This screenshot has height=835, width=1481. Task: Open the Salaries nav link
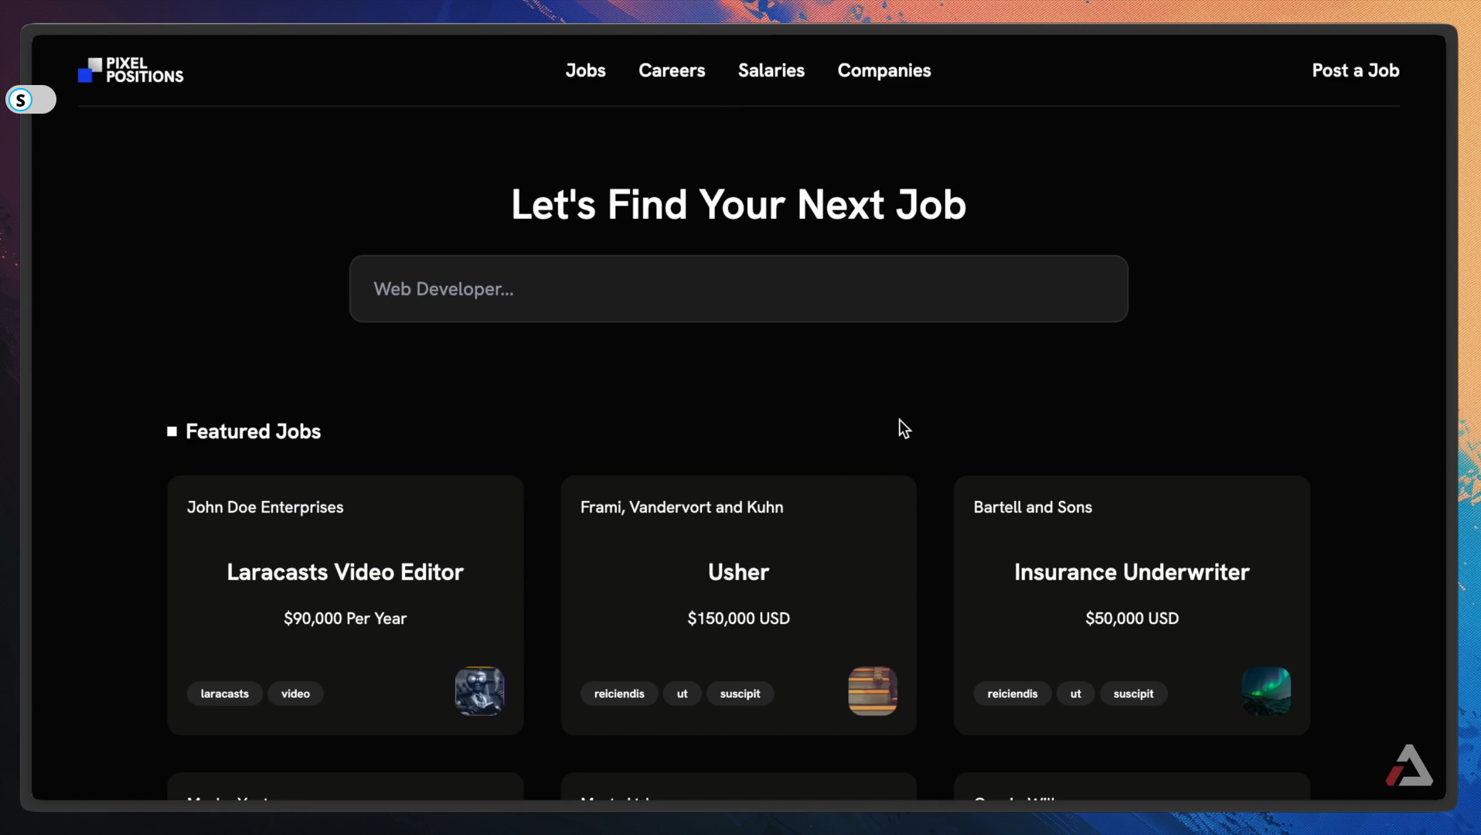click(771, 70)
